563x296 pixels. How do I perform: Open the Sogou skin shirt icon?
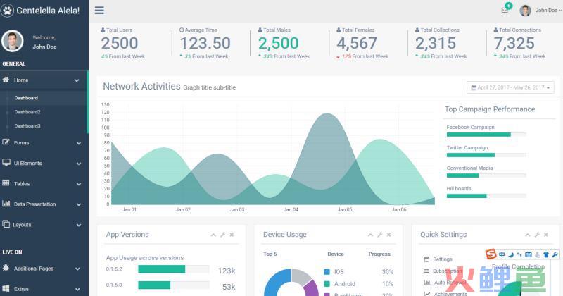coord(546,254)
